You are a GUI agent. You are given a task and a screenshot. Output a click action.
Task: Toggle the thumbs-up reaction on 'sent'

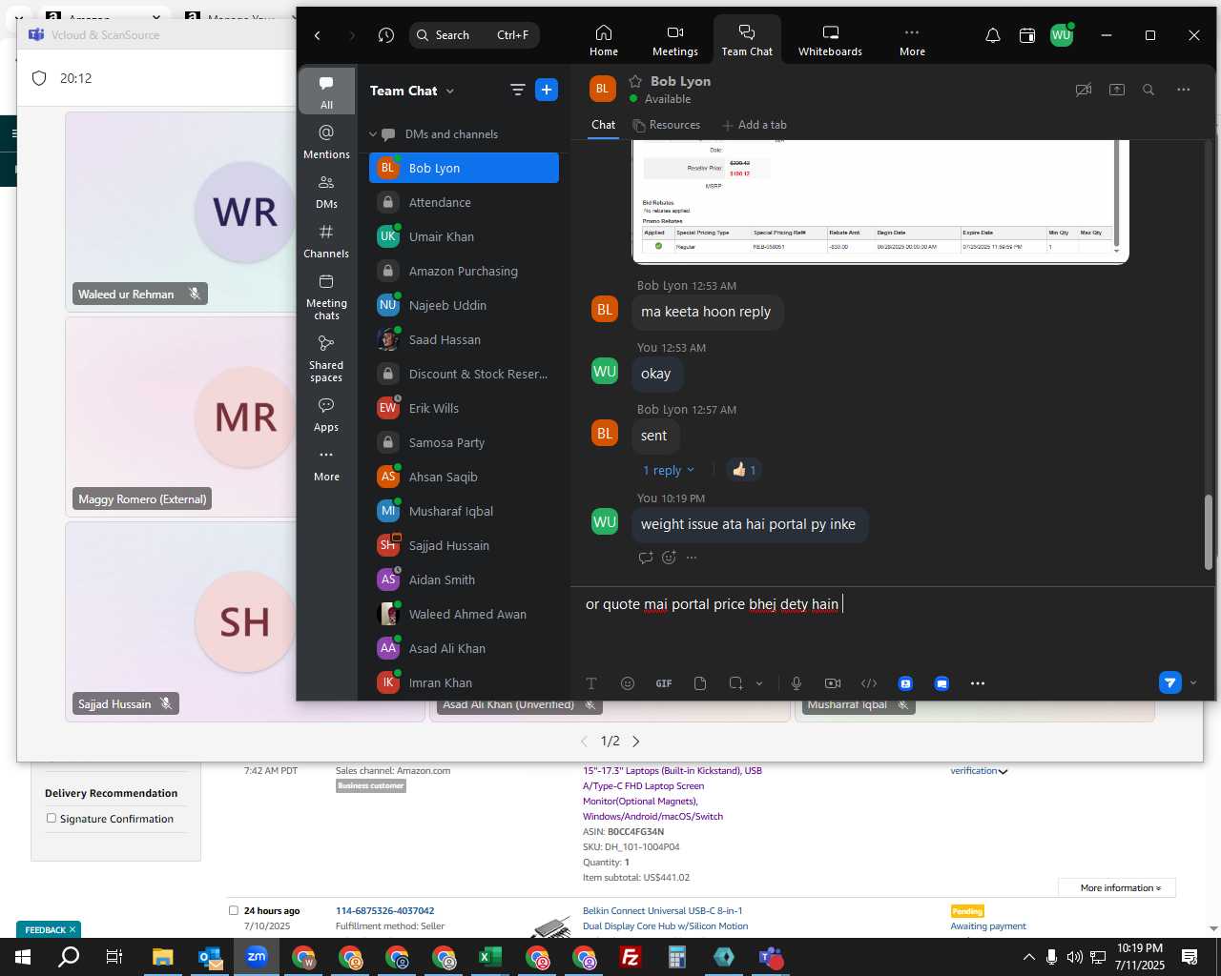[744, 470]
